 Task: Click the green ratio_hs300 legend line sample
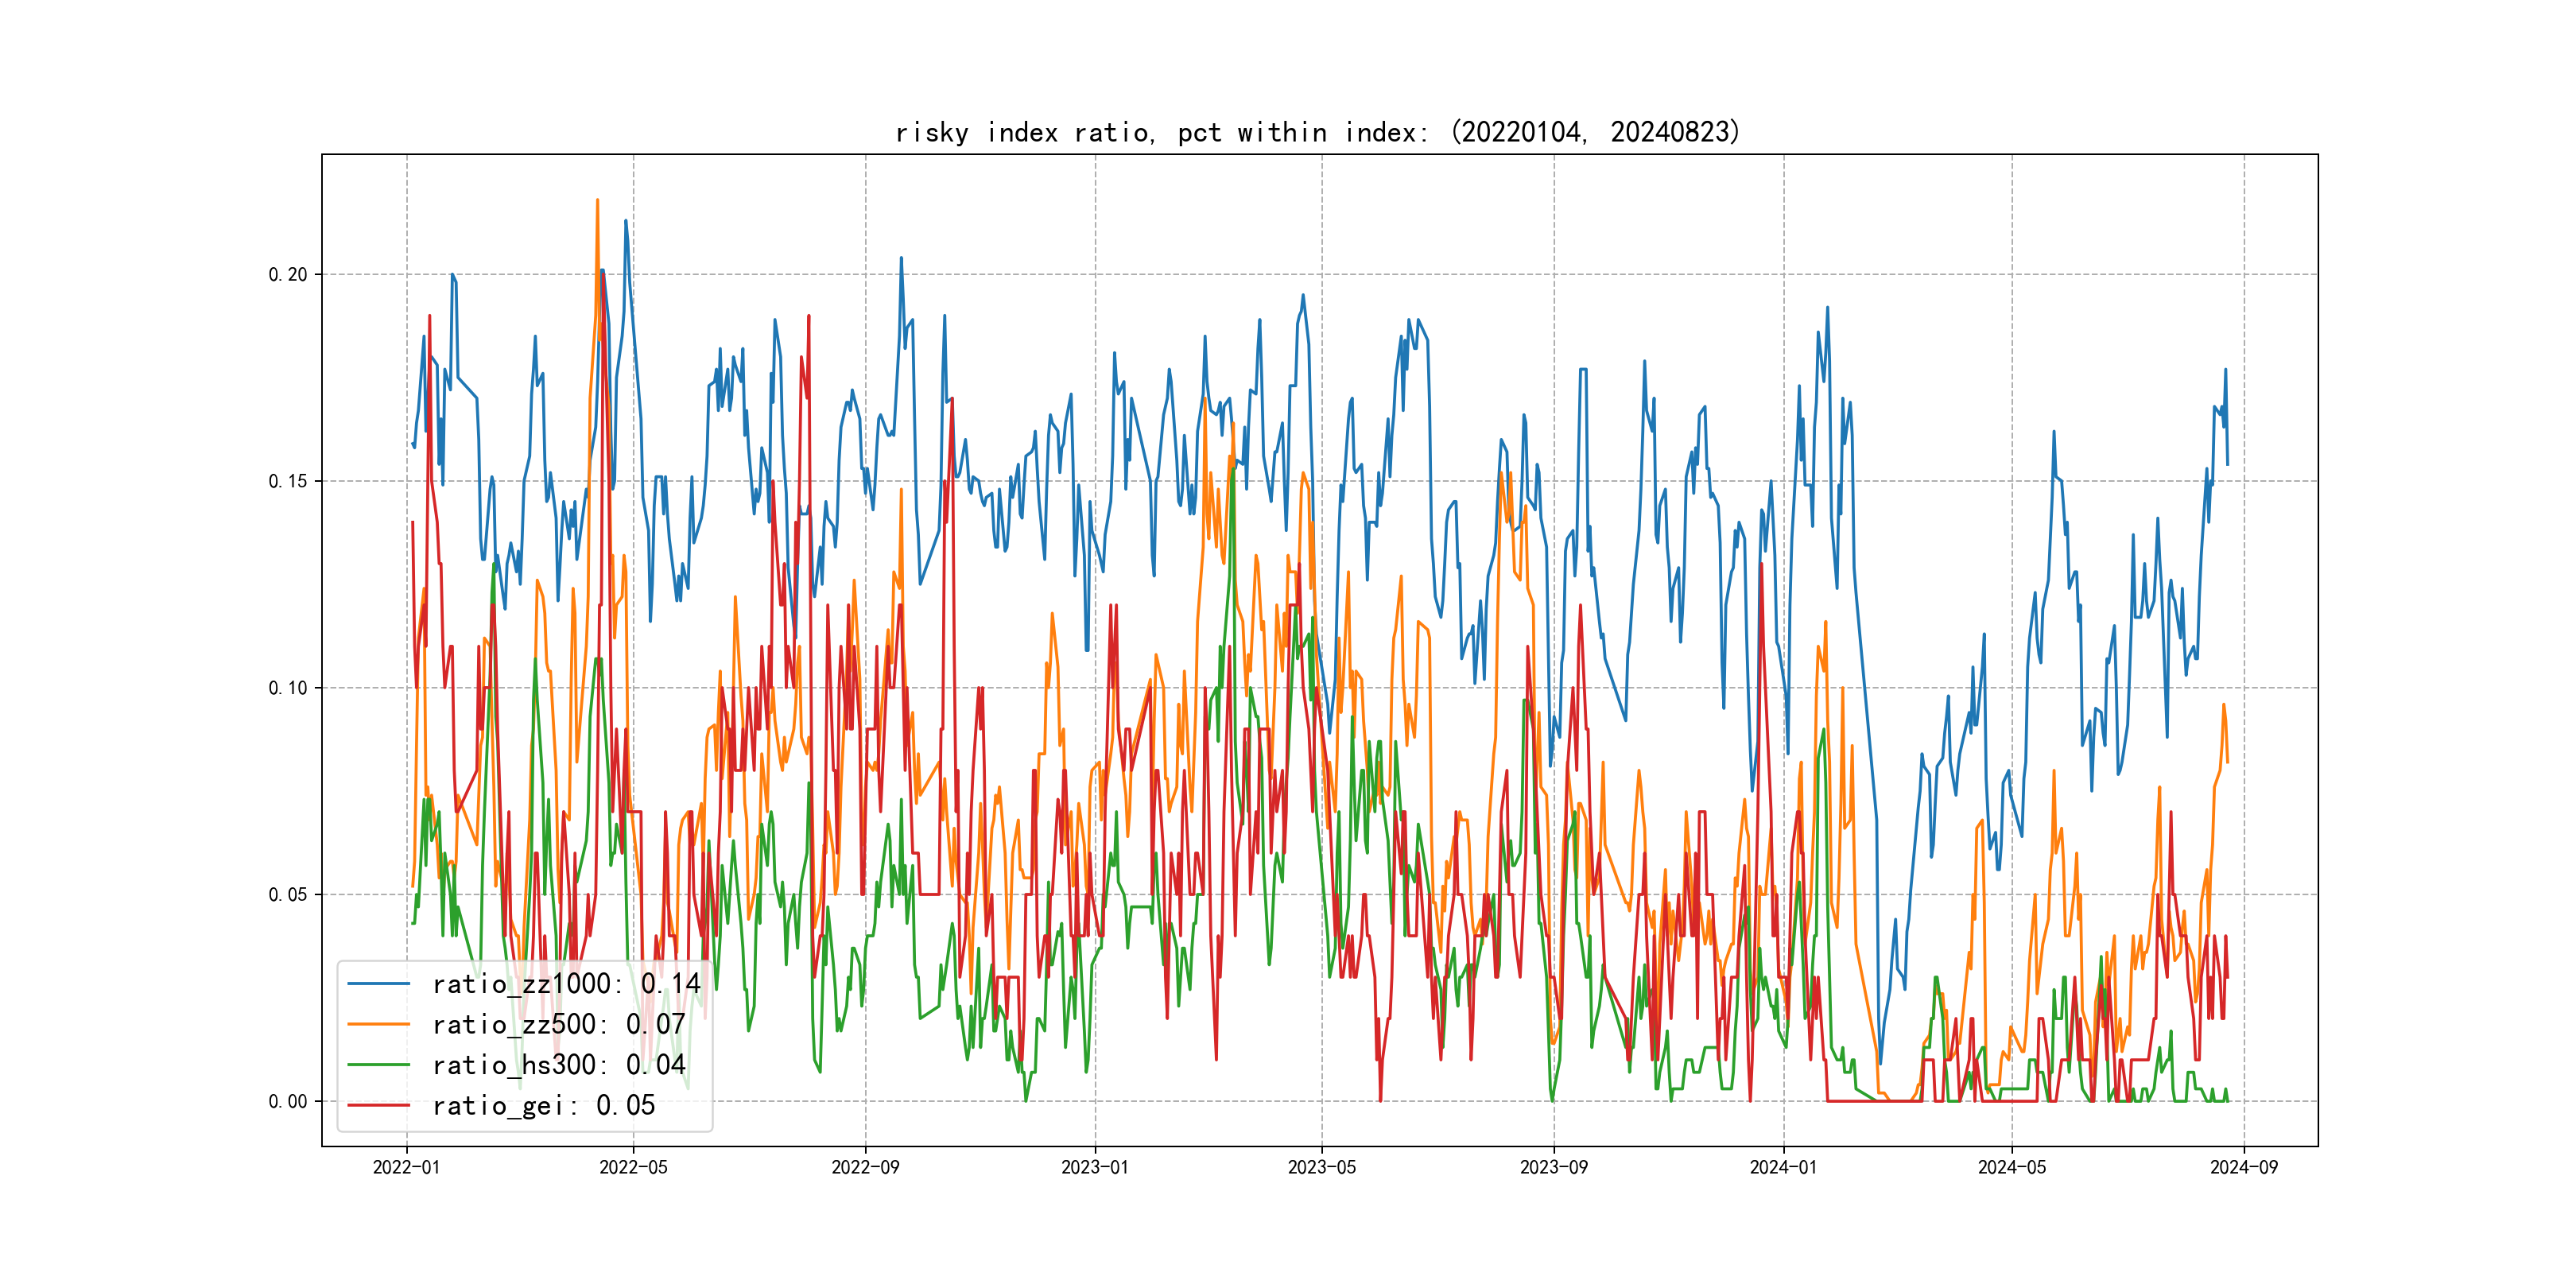click(378, 1065)
